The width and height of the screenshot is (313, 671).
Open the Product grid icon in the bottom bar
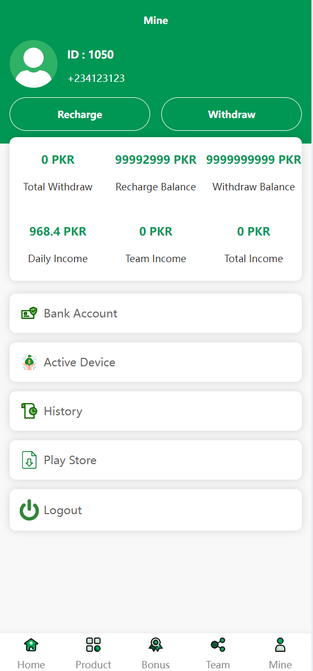pyautogui.click(x=93, y=645)
